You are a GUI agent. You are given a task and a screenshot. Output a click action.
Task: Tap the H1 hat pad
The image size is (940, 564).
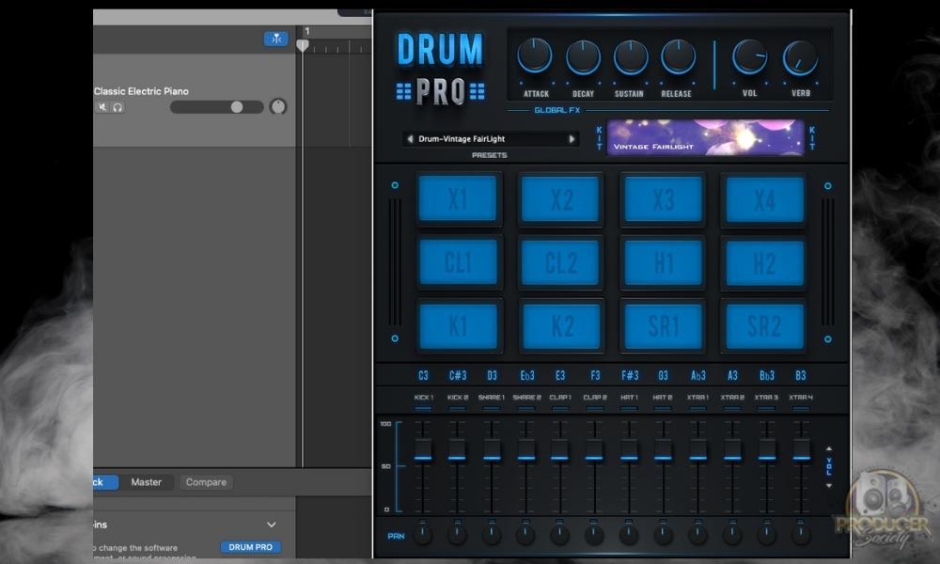pos(663,262)
